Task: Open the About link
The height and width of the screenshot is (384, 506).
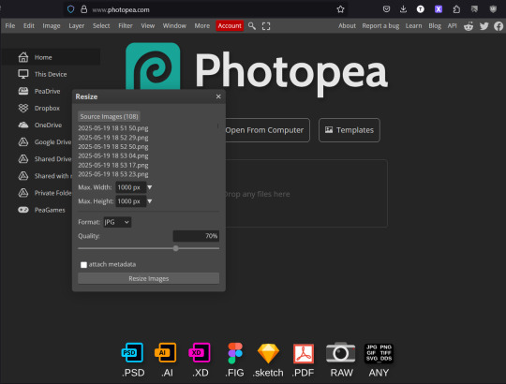Action: tap(347, 26)
